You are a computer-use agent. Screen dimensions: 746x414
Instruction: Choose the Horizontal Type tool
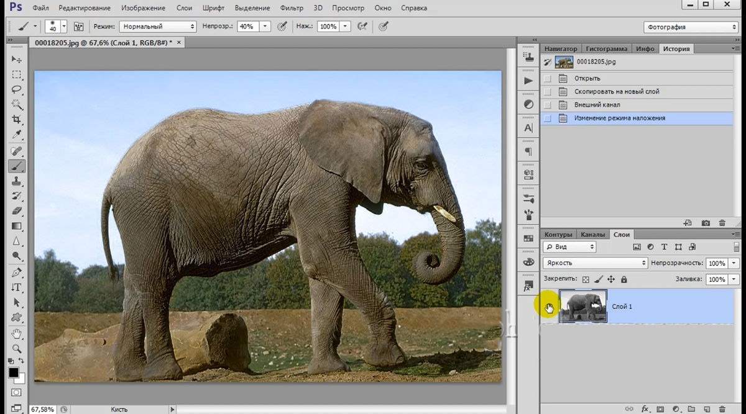[17, 287]
